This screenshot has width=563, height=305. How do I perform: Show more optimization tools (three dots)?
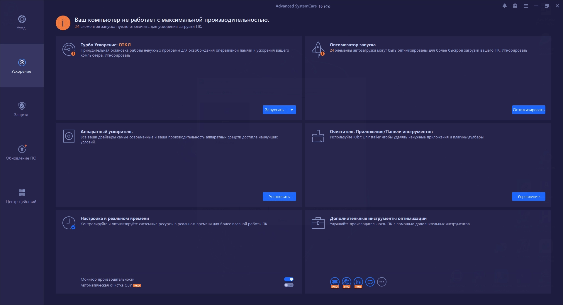coord(381,282)
